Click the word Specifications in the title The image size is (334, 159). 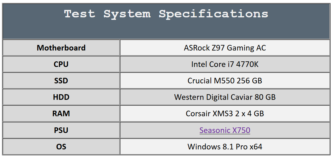214,15
